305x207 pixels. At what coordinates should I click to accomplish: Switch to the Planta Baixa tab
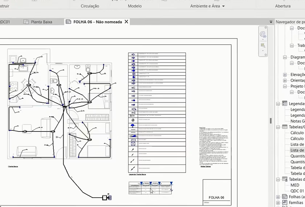(x=41, y=22)
